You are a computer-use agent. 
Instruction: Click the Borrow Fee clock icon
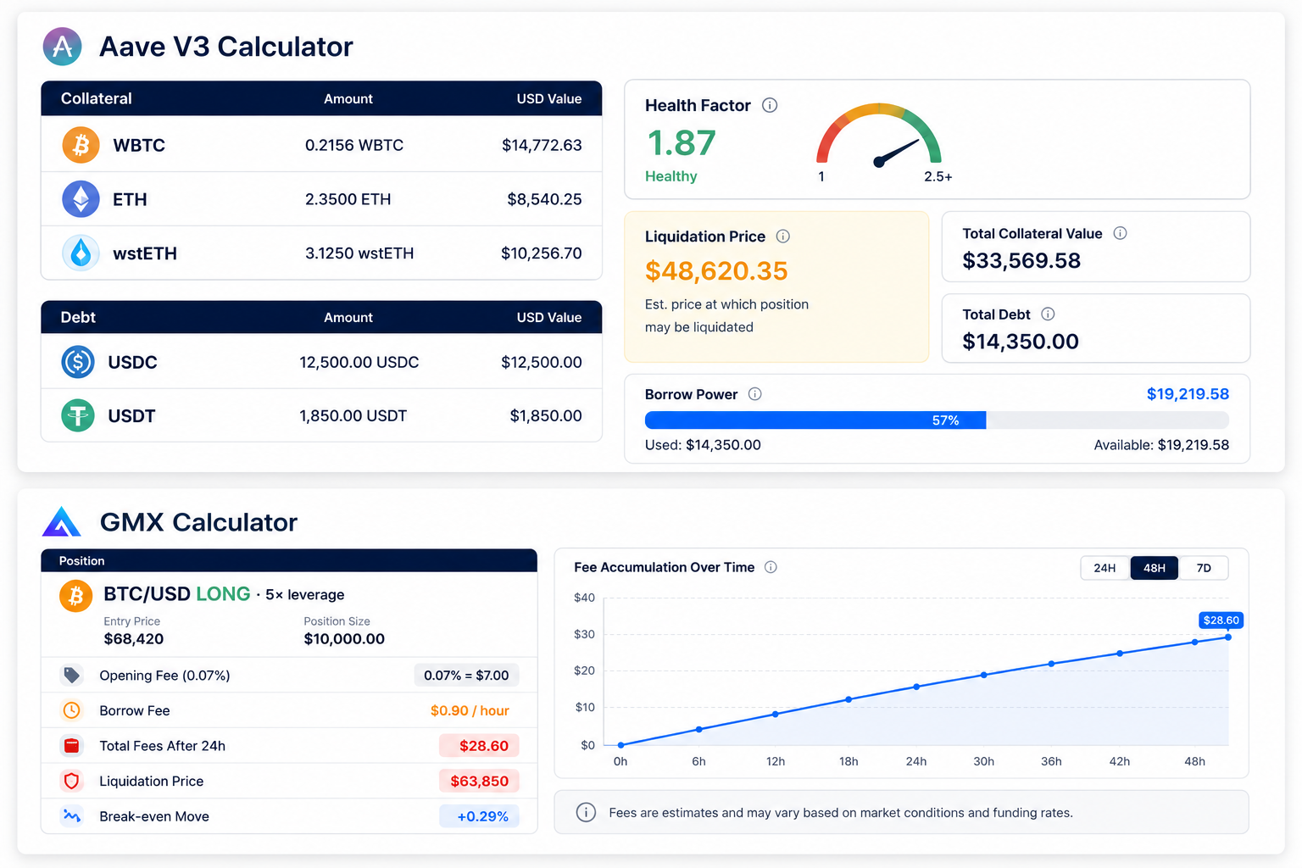point(72,710)
